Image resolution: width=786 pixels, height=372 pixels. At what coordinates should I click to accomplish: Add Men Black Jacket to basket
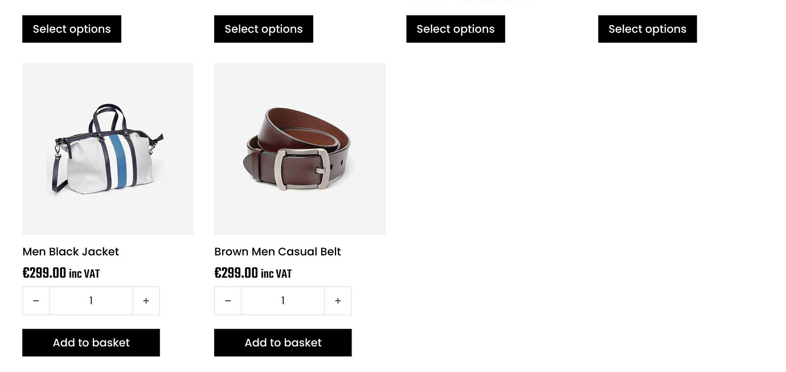(91, 342)
